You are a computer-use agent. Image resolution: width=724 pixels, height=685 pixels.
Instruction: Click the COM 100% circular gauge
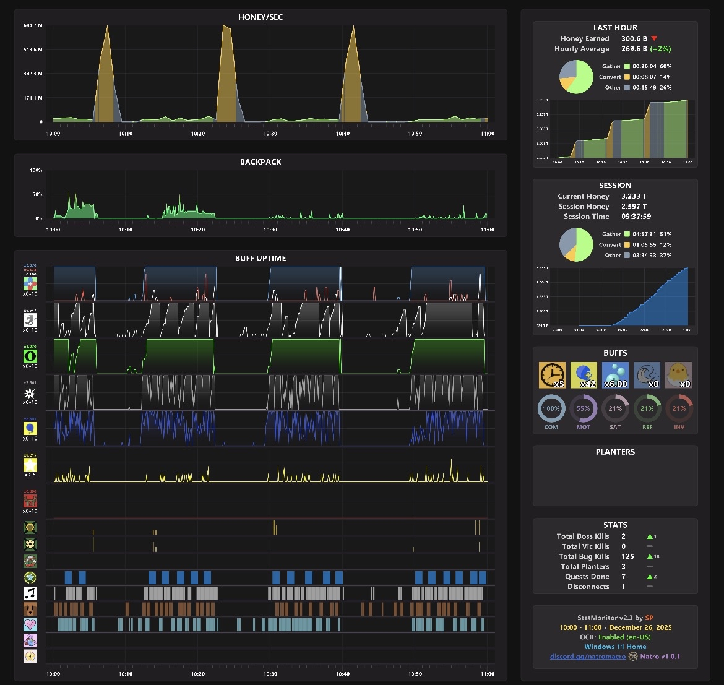pos(551,408)
